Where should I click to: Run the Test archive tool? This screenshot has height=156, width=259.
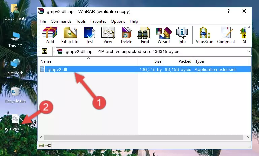[89, 35]
